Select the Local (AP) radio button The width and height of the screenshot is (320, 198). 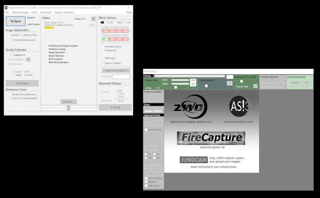[13, 72]
